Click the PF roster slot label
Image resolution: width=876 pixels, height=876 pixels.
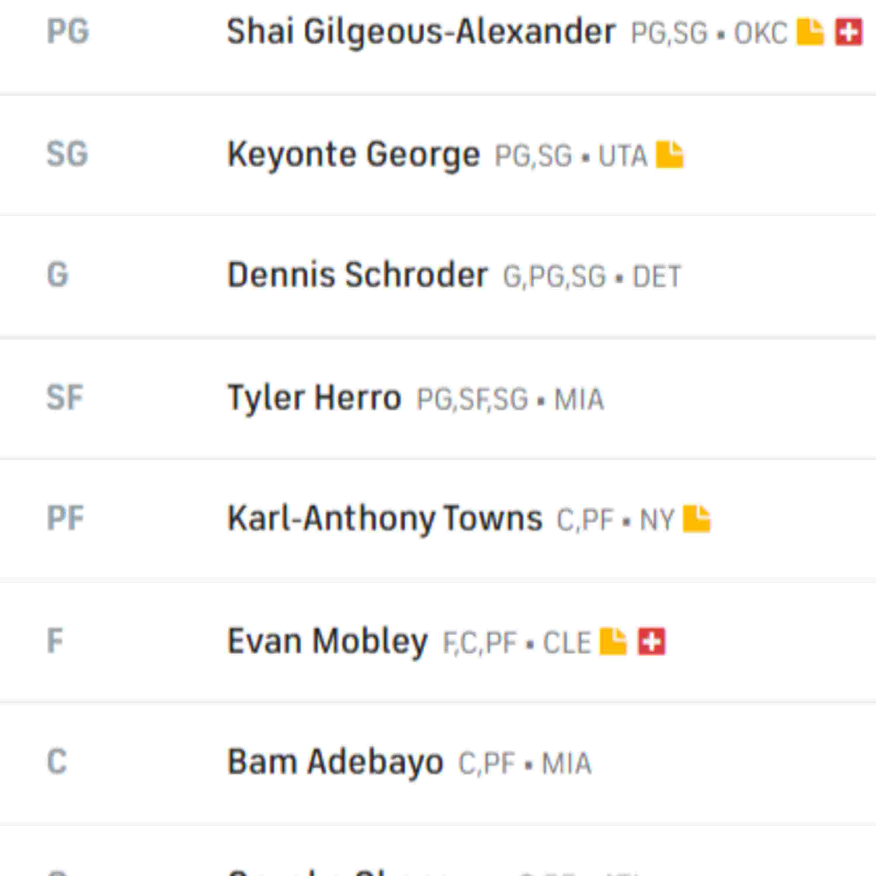(65, 518)
